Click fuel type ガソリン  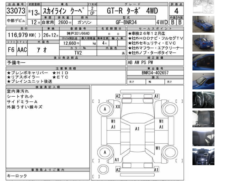coord(84,22)
